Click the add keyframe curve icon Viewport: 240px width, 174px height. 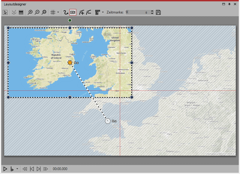[81, 12]
